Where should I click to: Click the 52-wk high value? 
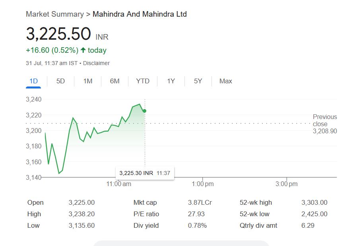pyautogui.click(x=314, y=202)
